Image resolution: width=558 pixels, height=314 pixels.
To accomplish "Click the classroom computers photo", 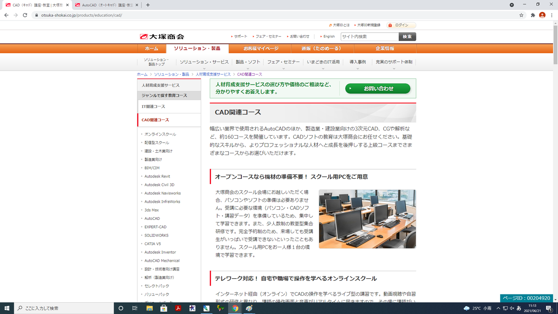I will pos(367,219).
